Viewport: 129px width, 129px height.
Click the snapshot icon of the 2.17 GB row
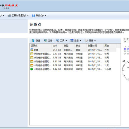click(x=32, y=54)
